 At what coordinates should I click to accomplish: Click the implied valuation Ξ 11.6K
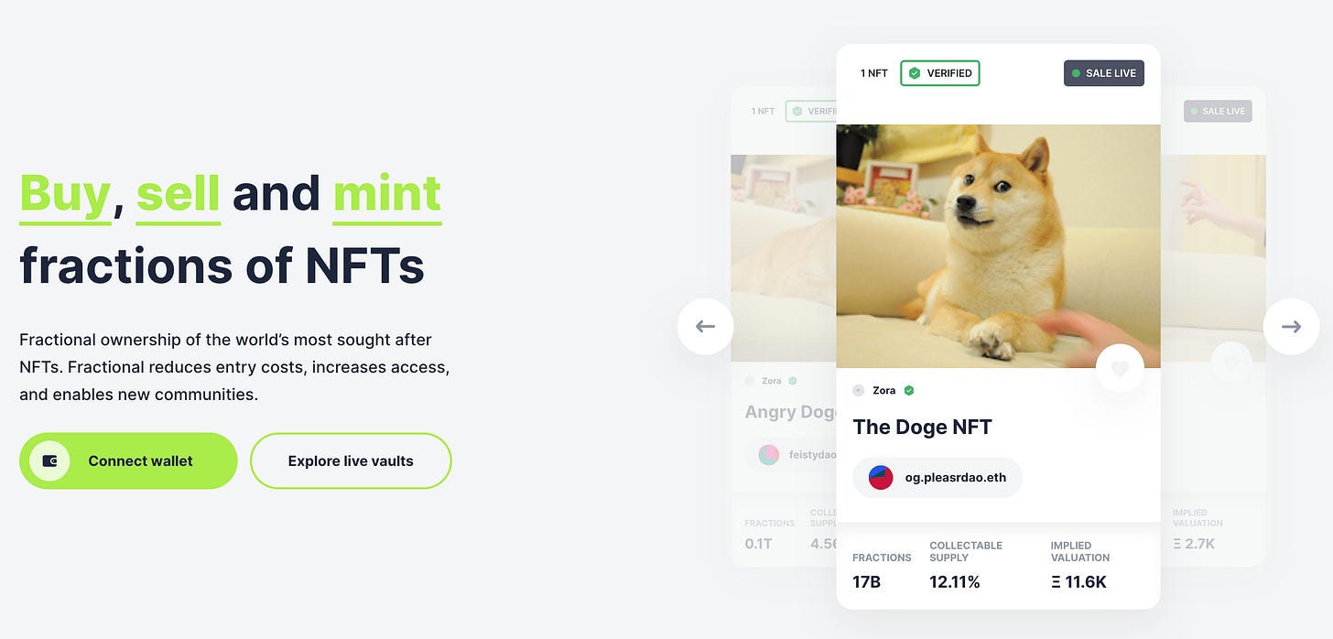(1078, 581)
